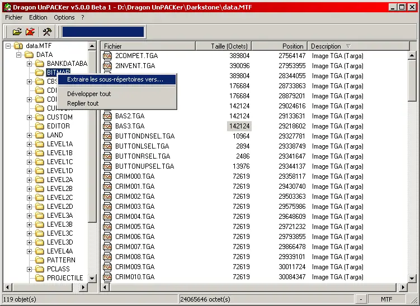Click the data.MTF archive icon in tree
The width and height of the screenshot is (420, 306).
coord(18,46)
